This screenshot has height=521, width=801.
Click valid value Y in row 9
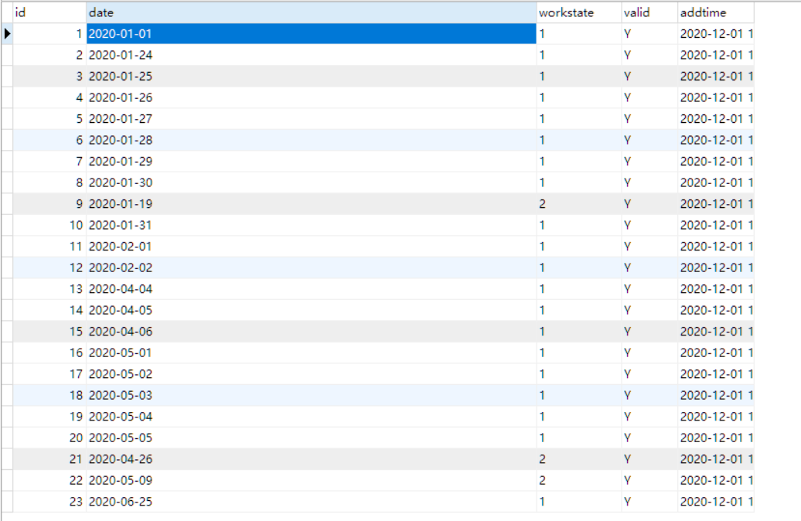coord(649,204)
